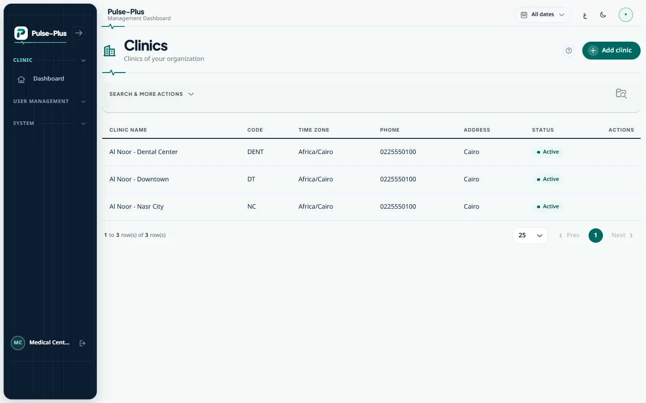Image resolution: width=646 pixels, height=403 pixels.
Task: Click Pulse-Plus Management Dashboard header title
Action: 139,15
